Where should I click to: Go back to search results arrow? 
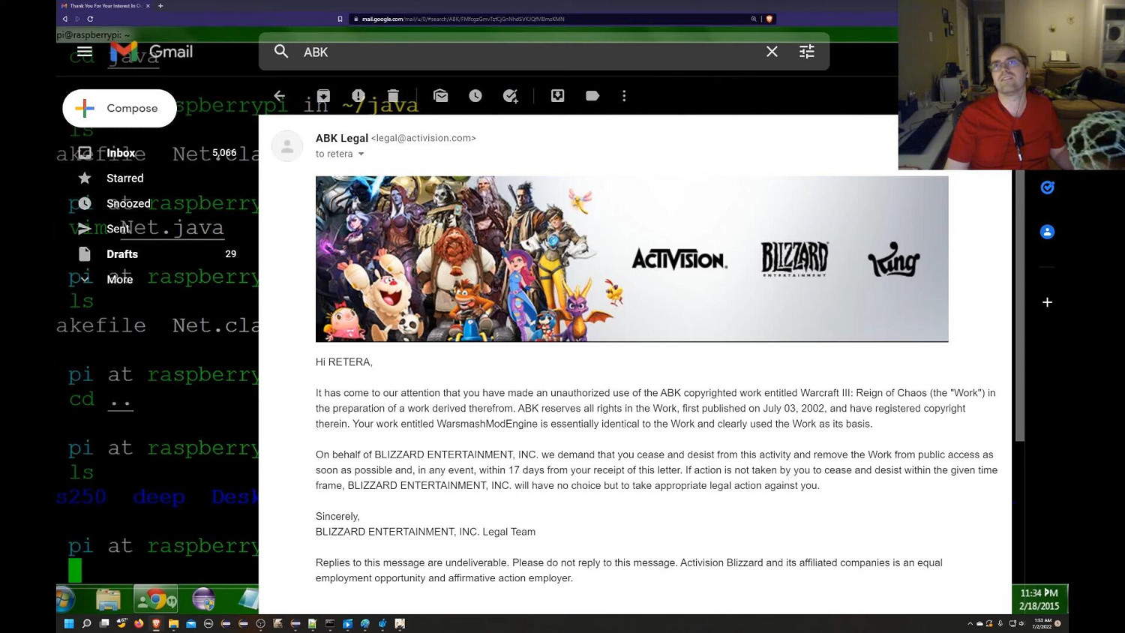coord(279,96)
